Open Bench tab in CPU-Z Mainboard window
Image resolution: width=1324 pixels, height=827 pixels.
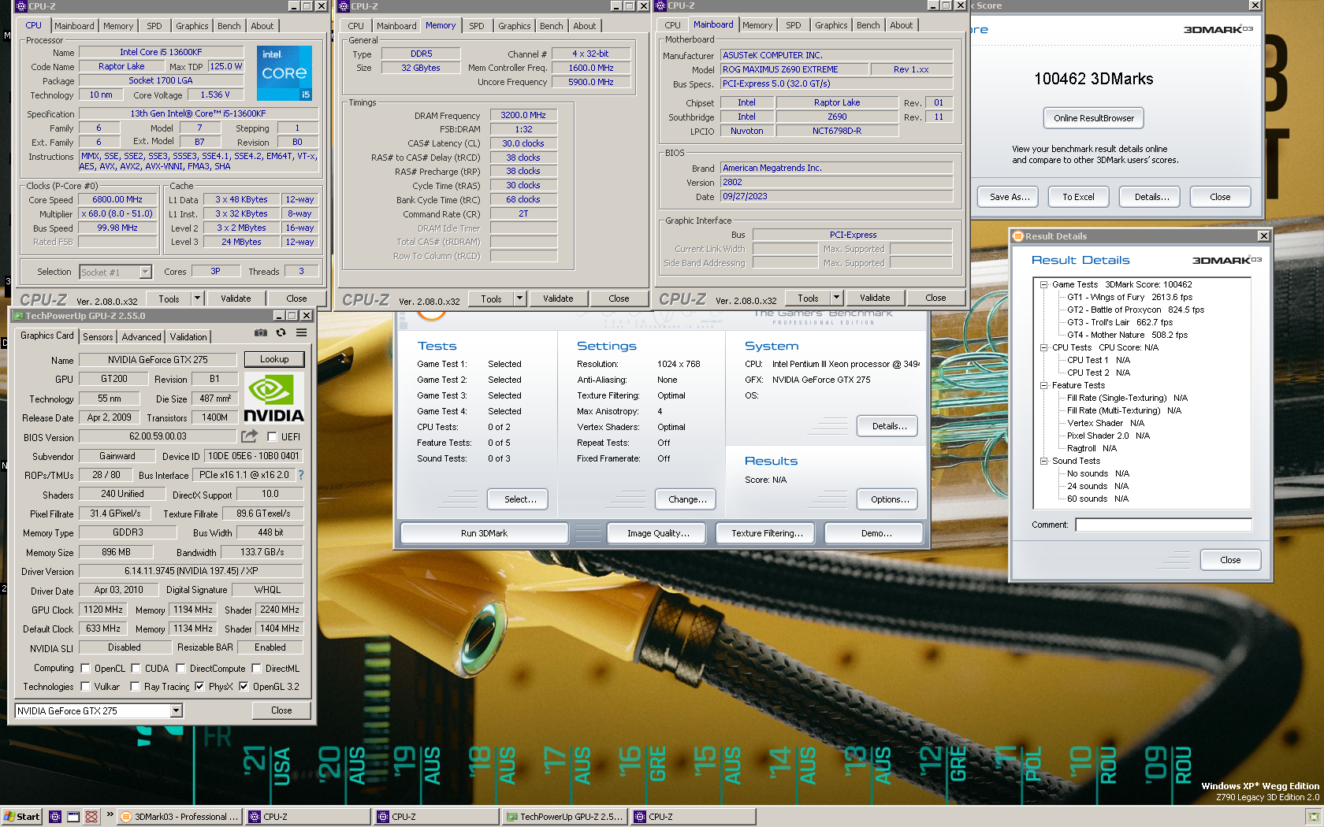pyautogui.click(x=868, y=25)
